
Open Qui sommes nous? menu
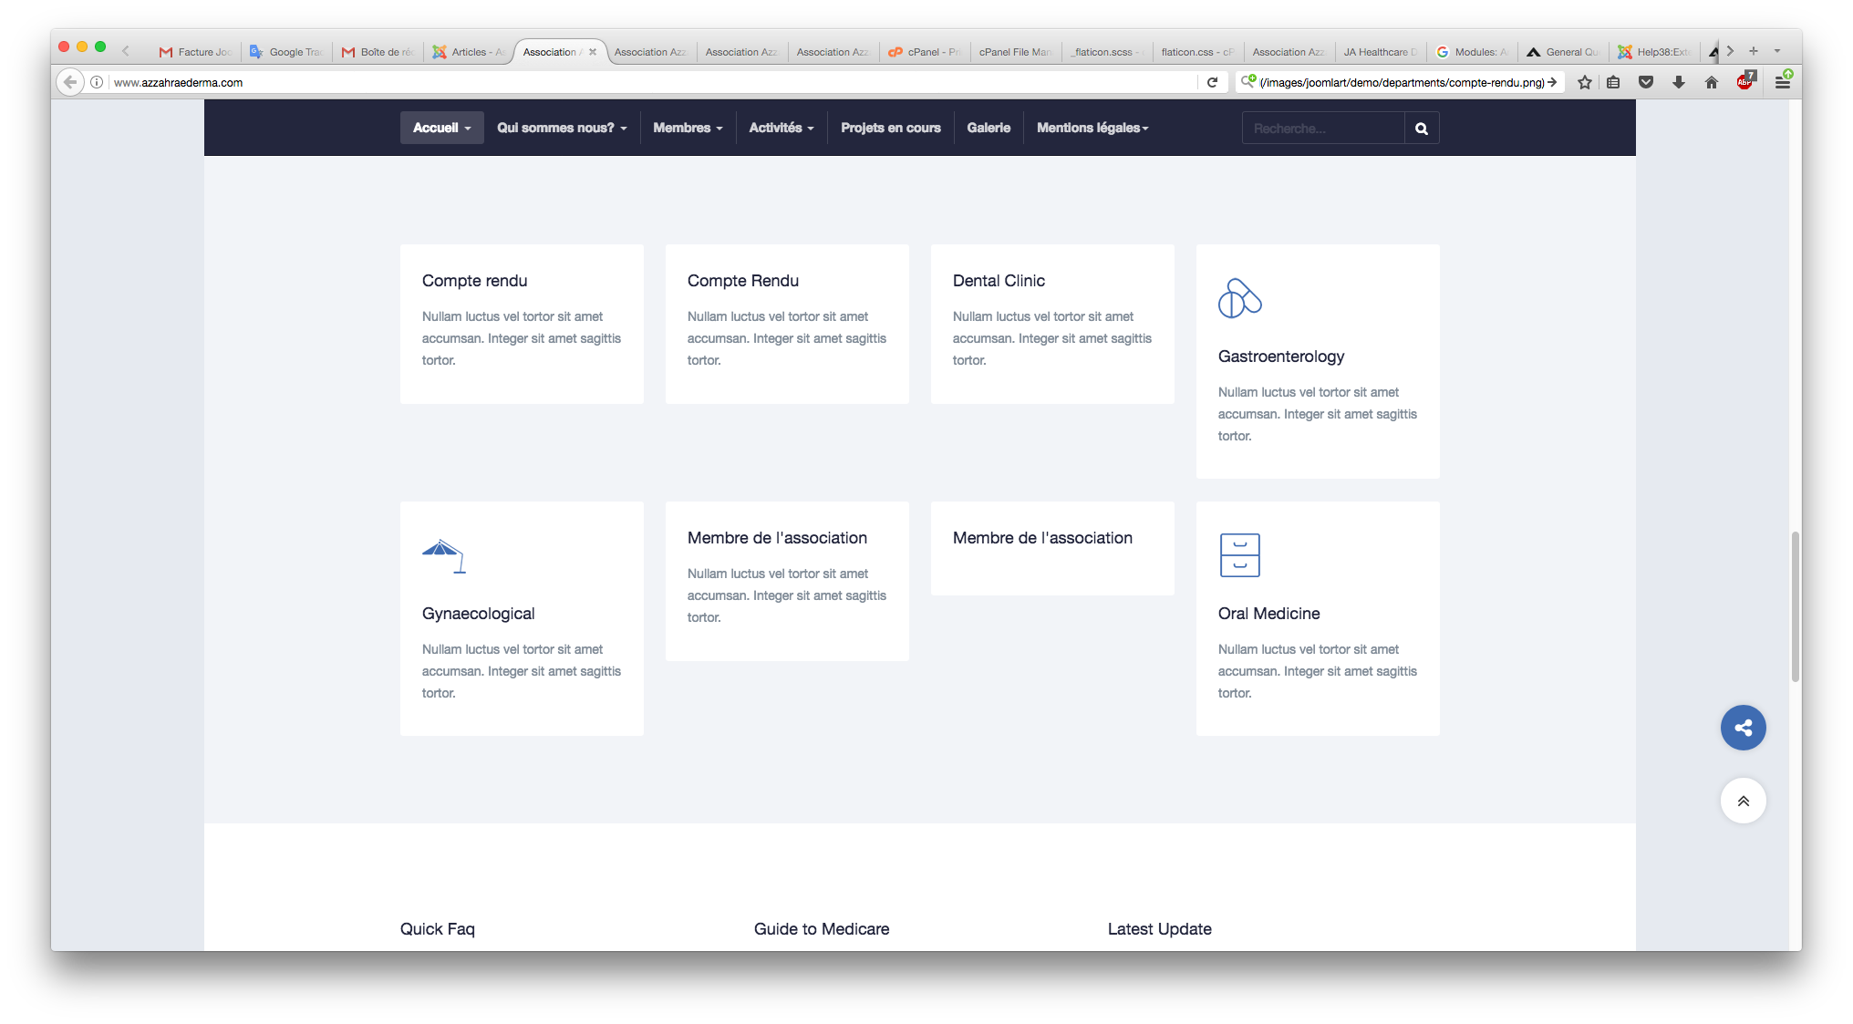(562, 128)
